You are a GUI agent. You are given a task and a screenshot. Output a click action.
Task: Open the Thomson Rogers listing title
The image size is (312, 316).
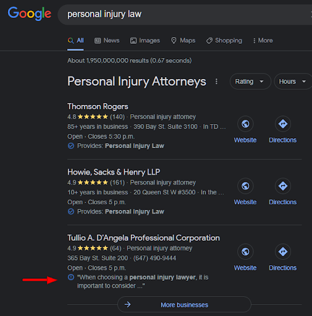[98, 107]
